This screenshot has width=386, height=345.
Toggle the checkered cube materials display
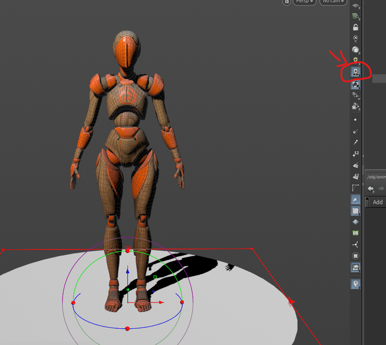tap(356, 85)
